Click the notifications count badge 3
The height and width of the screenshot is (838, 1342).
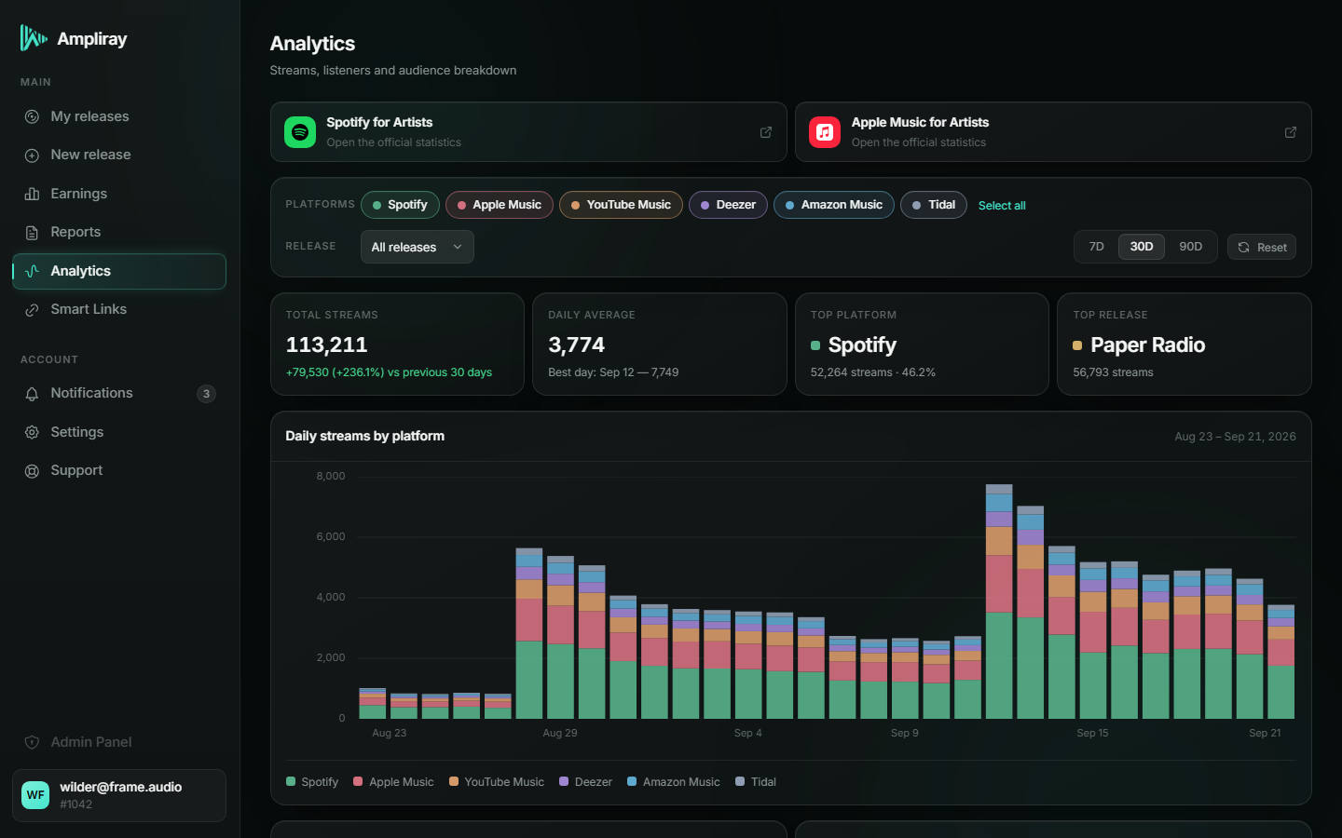tap(206, 394)
